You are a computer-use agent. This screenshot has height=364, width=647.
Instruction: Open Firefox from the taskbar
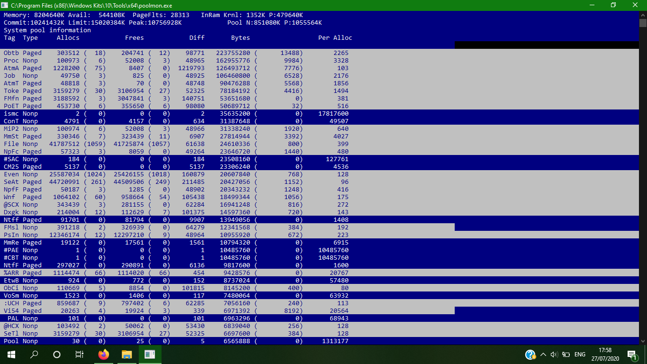point(103,355)
